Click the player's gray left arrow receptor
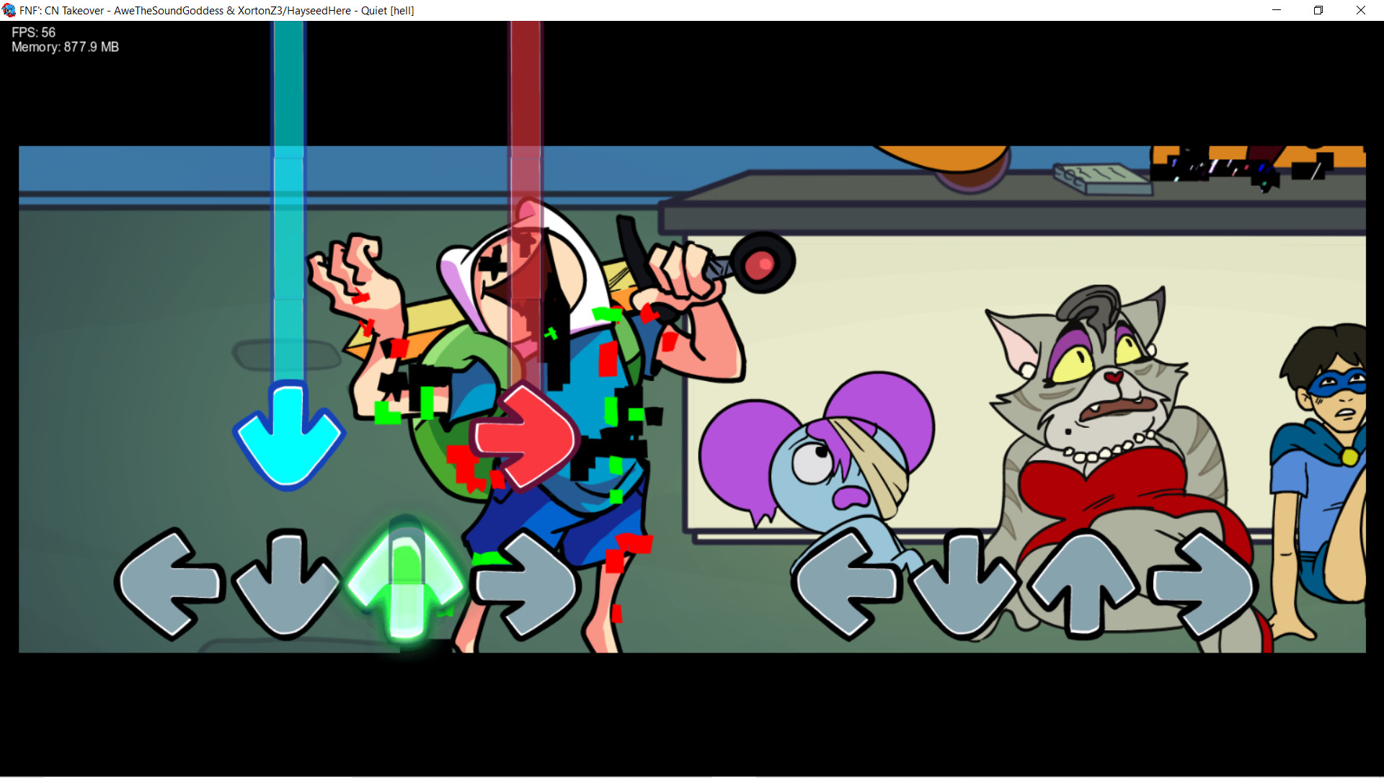 click(x=848, y=584)
